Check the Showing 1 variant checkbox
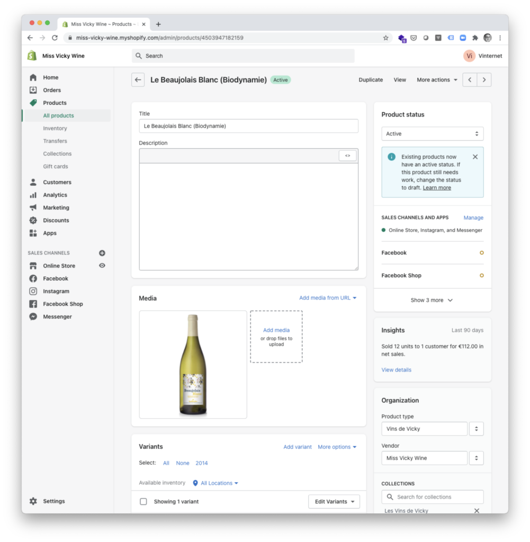Viewport: 530px width, 542px height. pos(143,502)
